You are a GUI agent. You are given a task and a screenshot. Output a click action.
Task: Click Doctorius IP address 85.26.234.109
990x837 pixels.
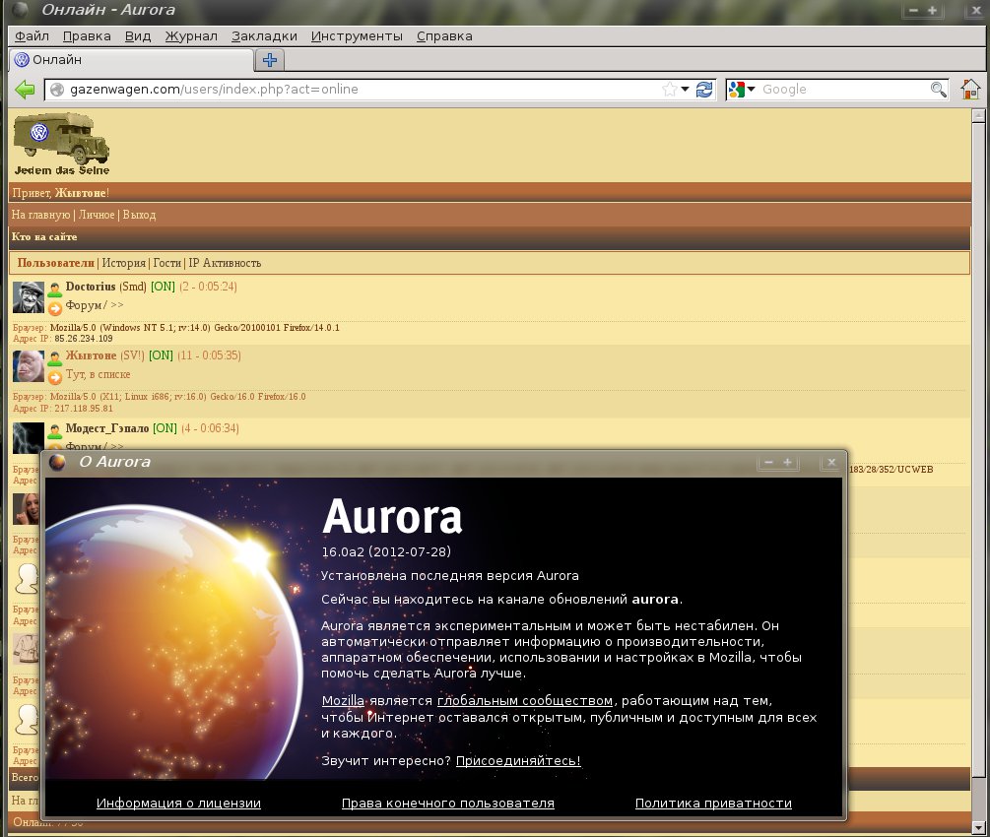[x=84, y=339]
